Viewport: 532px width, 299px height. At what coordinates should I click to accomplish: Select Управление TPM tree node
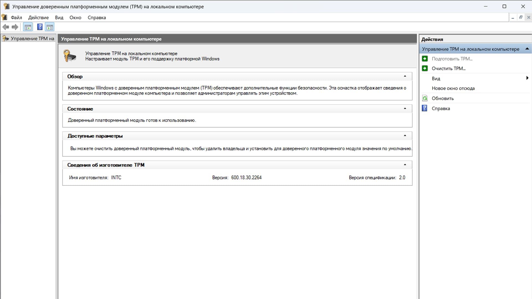pyautogui.click(x=32, y=38)
